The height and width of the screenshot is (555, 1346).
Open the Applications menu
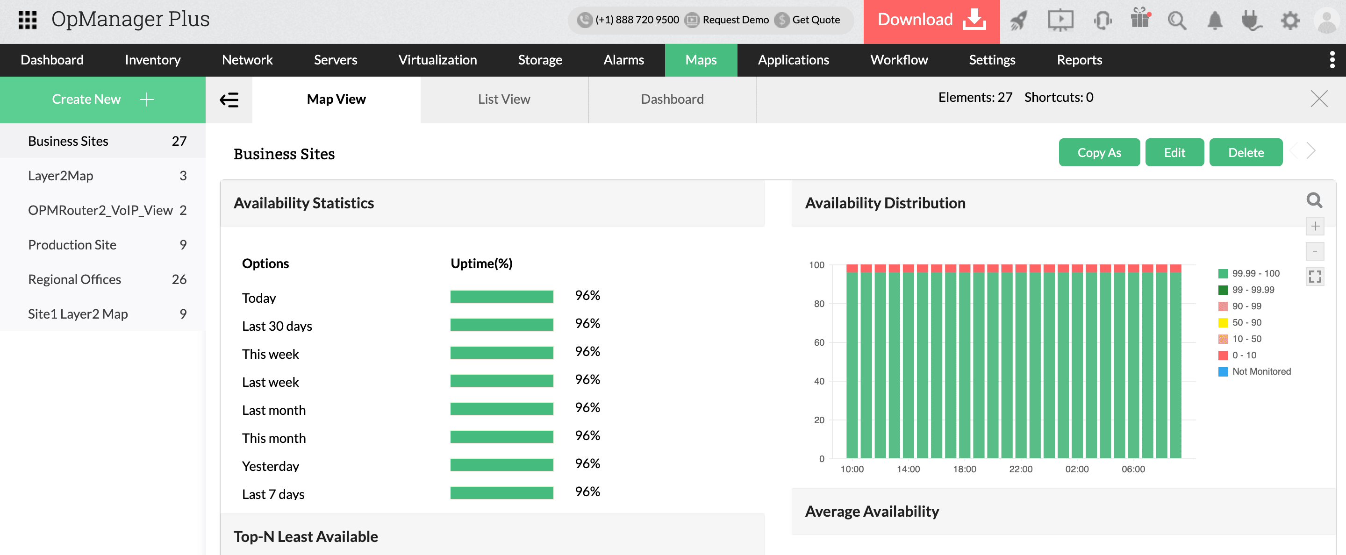coord(793,60)
